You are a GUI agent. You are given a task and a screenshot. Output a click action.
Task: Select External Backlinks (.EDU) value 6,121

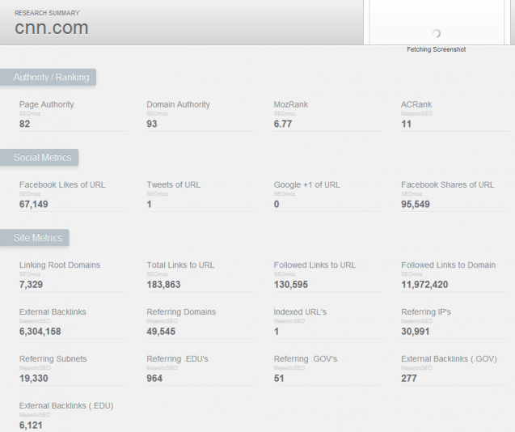31,426
